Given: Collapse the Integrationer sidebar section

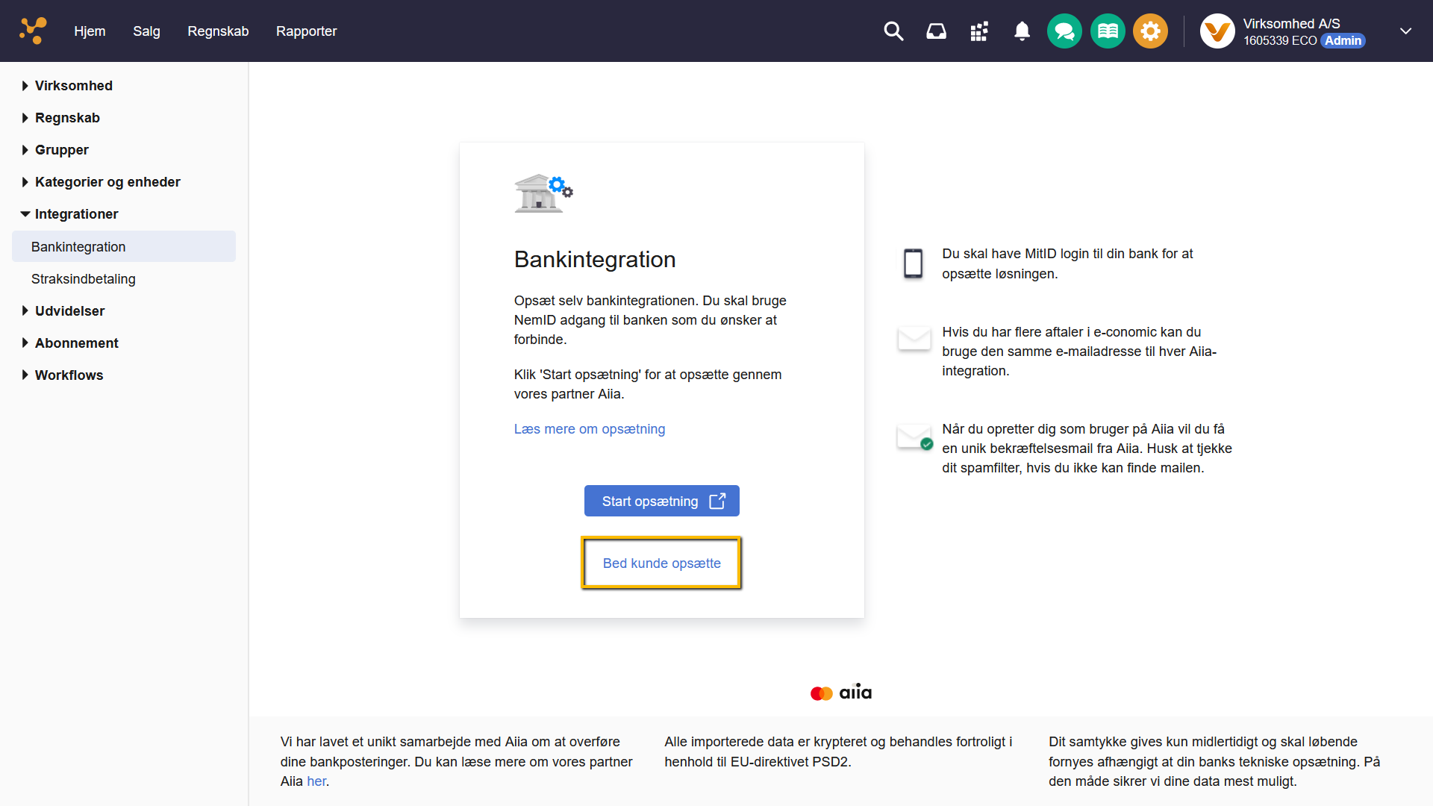Looking at the screenshot, I should pyautogui.click(x=76, y=214).
